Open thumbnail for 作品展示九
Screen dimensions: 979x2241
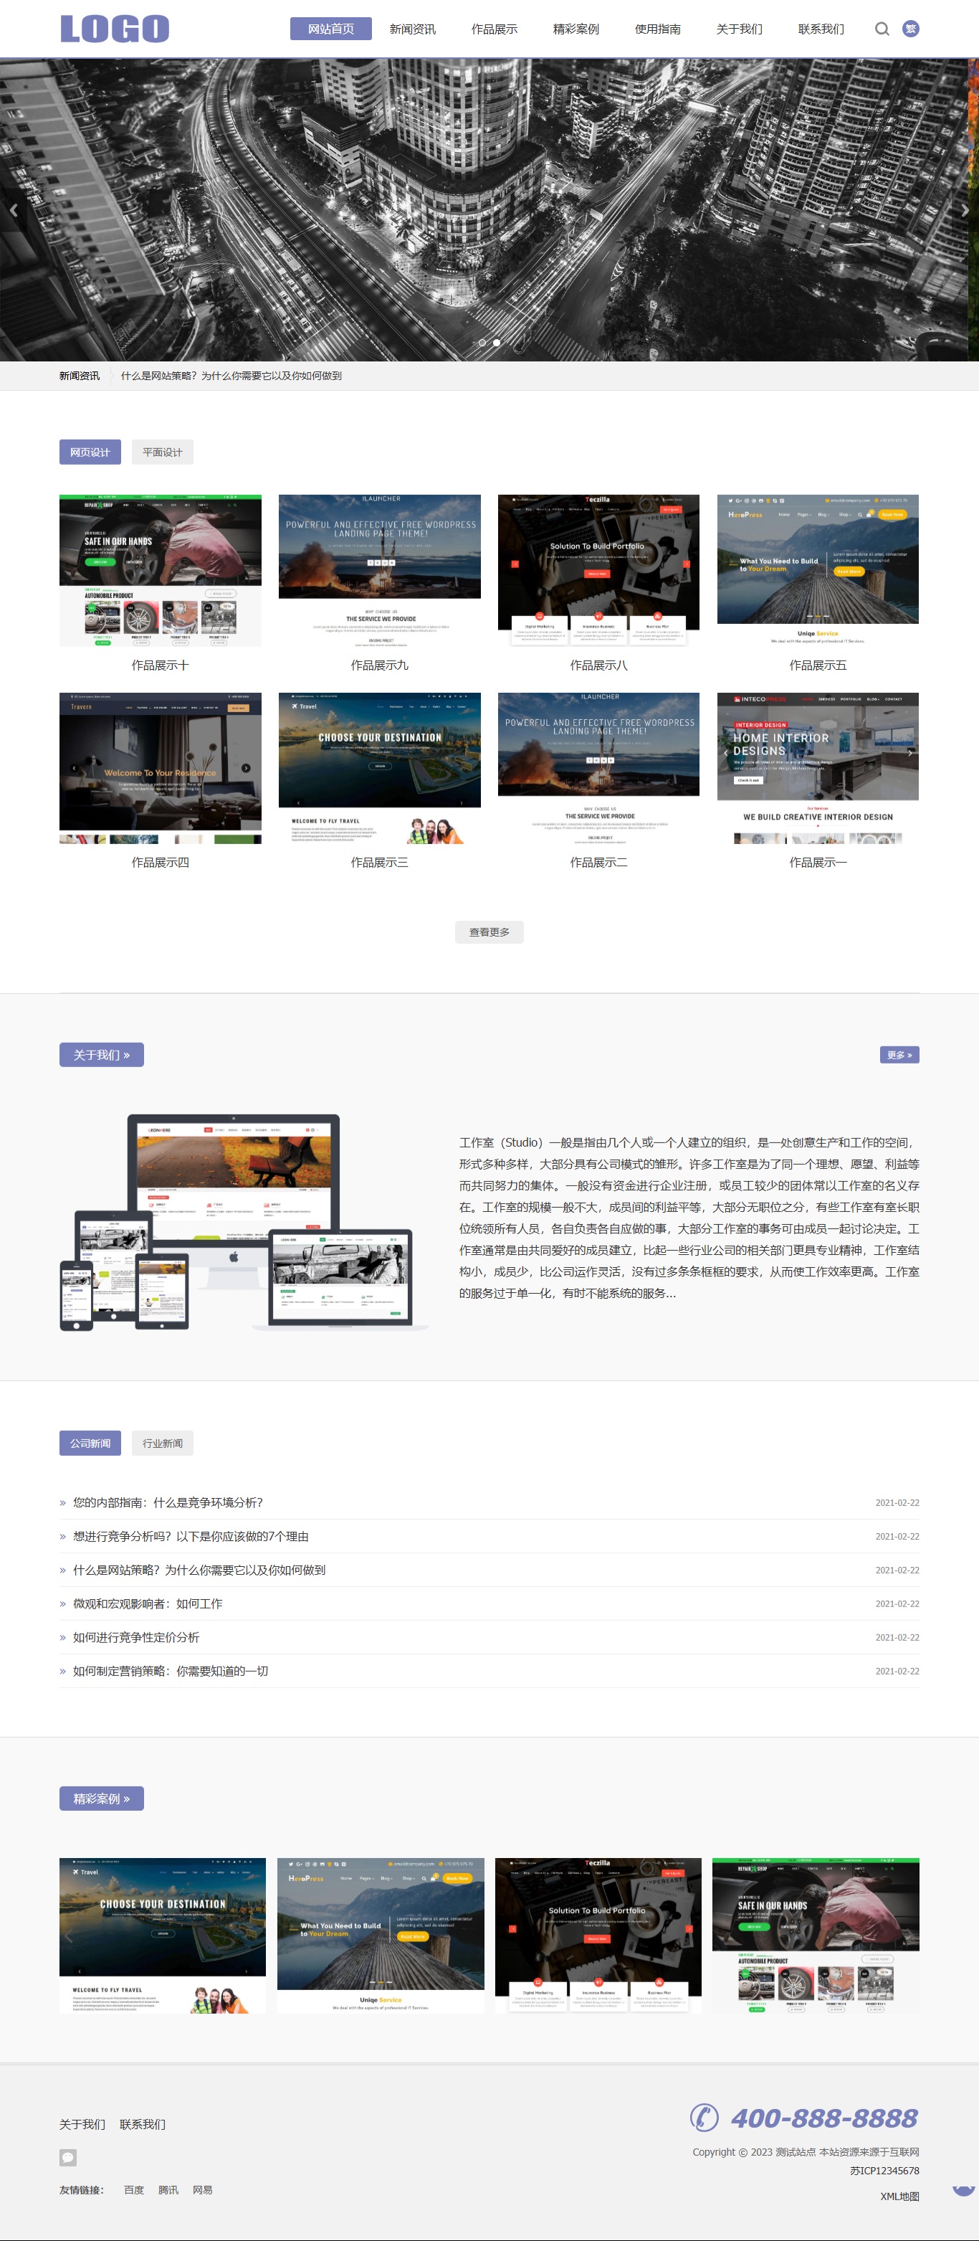379,571
